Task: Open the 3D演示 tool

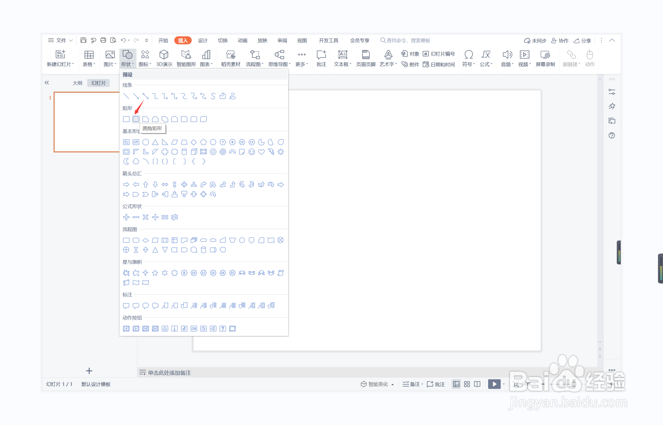Action: (x=164, y=58)
